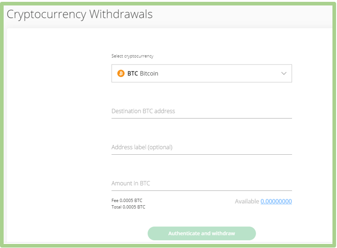Click Authenticate and withdraw button

(201, 233)
